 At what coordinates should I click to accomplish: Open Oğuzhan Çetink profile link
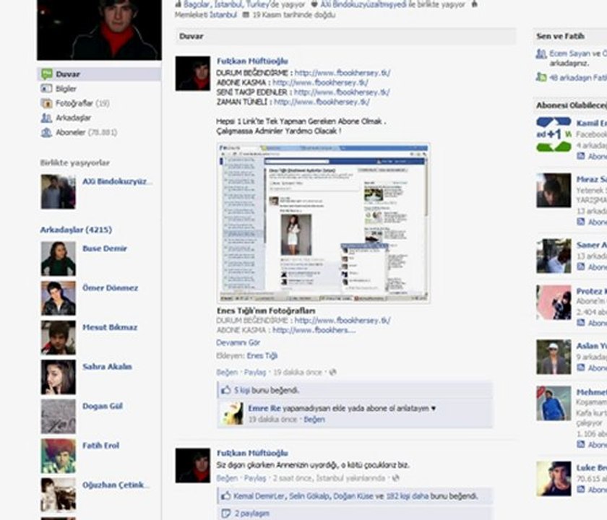click(116, 485)
